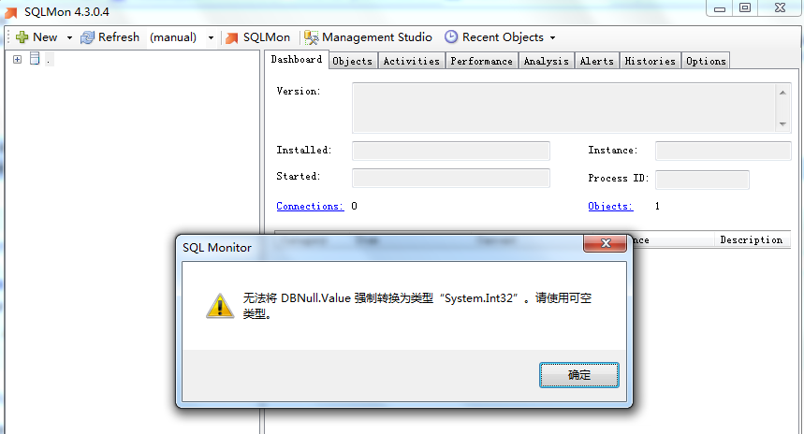Screen dimensions: 804x434
Task: Open the Histories tab
Action: click(651, 61)
